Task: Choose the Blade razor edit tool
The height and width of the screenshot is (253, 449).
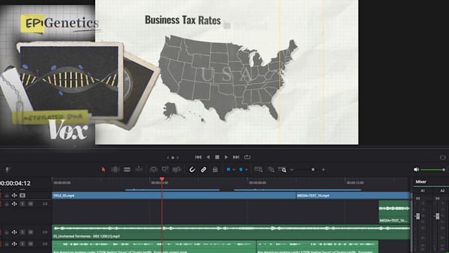Action: point(127,170)
